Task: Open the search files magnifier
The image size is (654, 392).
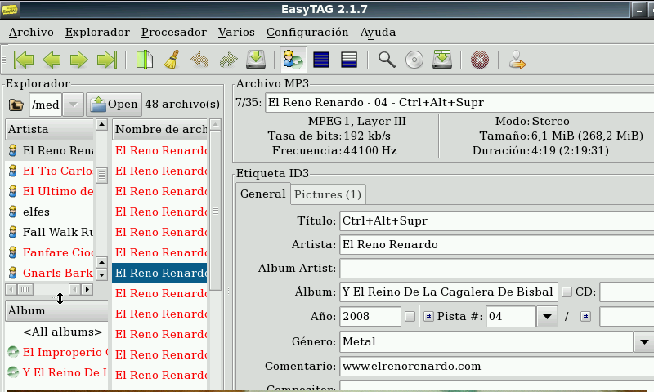Action: click(387, 60)
